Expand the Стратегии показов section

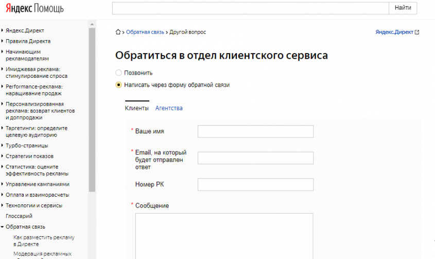coord(29,156)
